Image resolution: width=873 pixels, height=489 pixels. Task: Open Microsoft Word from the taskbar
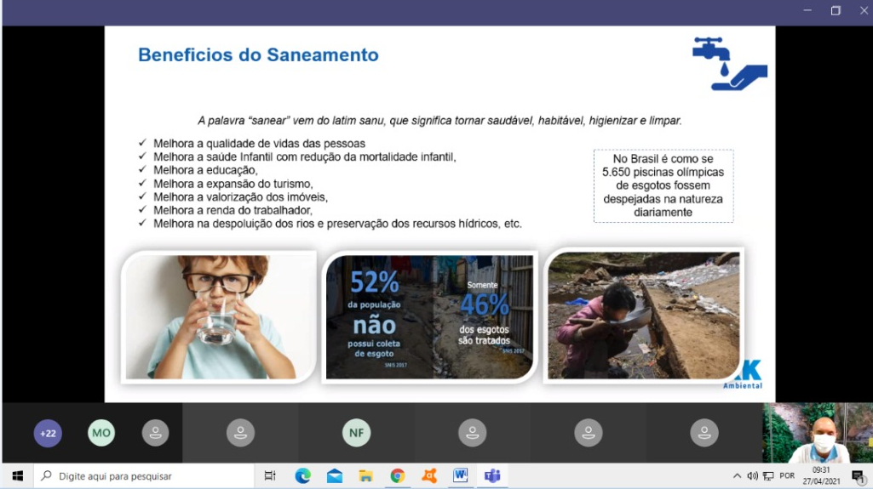pyautogui.click(x=460, y=476)
